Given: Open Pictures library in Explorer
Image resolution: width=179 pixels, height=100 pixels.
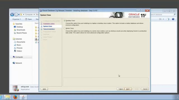Looking at the screenshot, I should [x=19, y=48].
